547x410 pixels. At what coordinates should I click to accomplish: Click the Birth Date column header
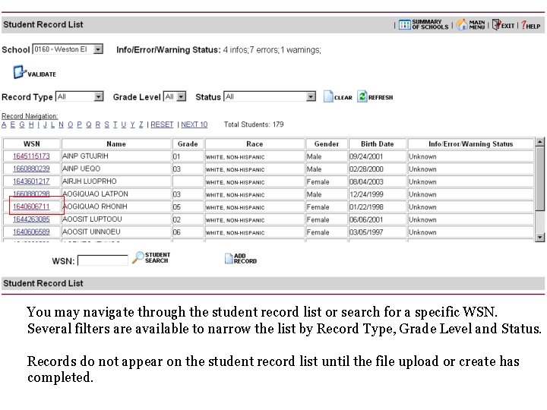pos(378,143)
